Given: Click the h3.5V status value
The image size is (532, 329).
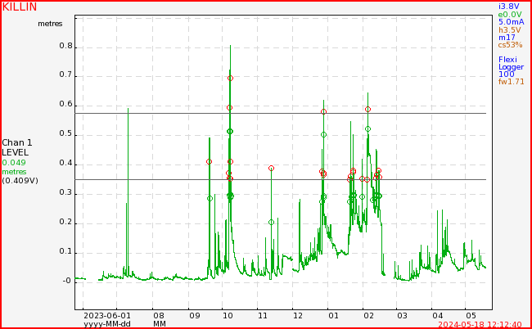Looking at the screenshot, I should pos(509,29).
